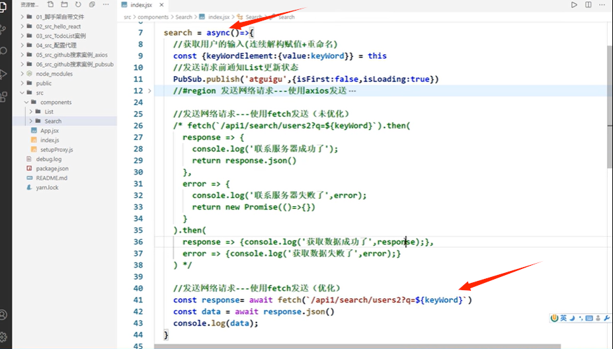
Task: Click the New File icon in explorer header
Action: pyautogui.click(x=50, y=5)
